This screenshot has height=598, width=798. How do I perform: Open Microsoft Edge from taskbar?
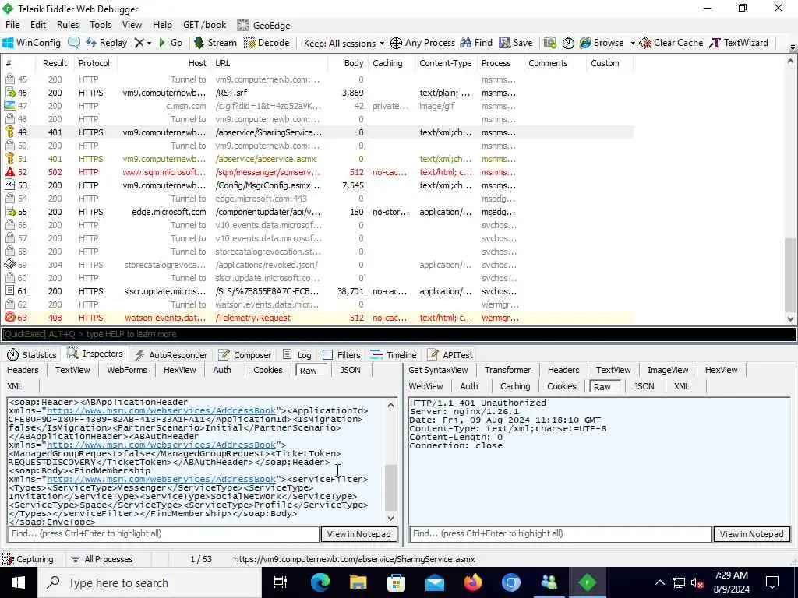[320, 582]
